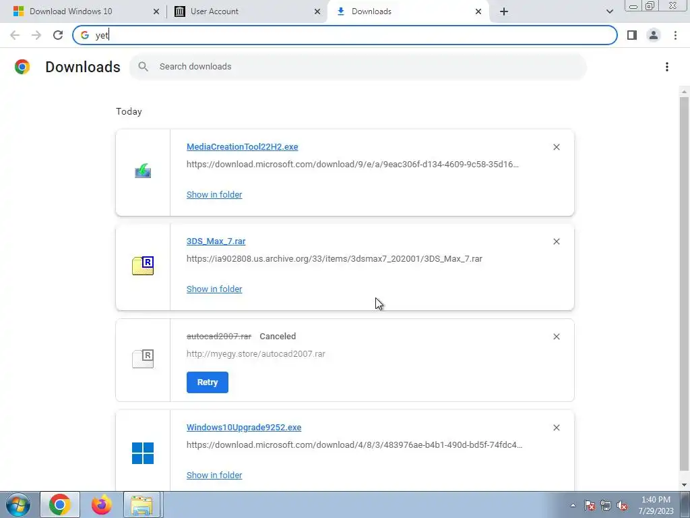The image size is (690, 518).
Task: Remove canceled autocad2007.rar entry
Action: coord(556,337)
